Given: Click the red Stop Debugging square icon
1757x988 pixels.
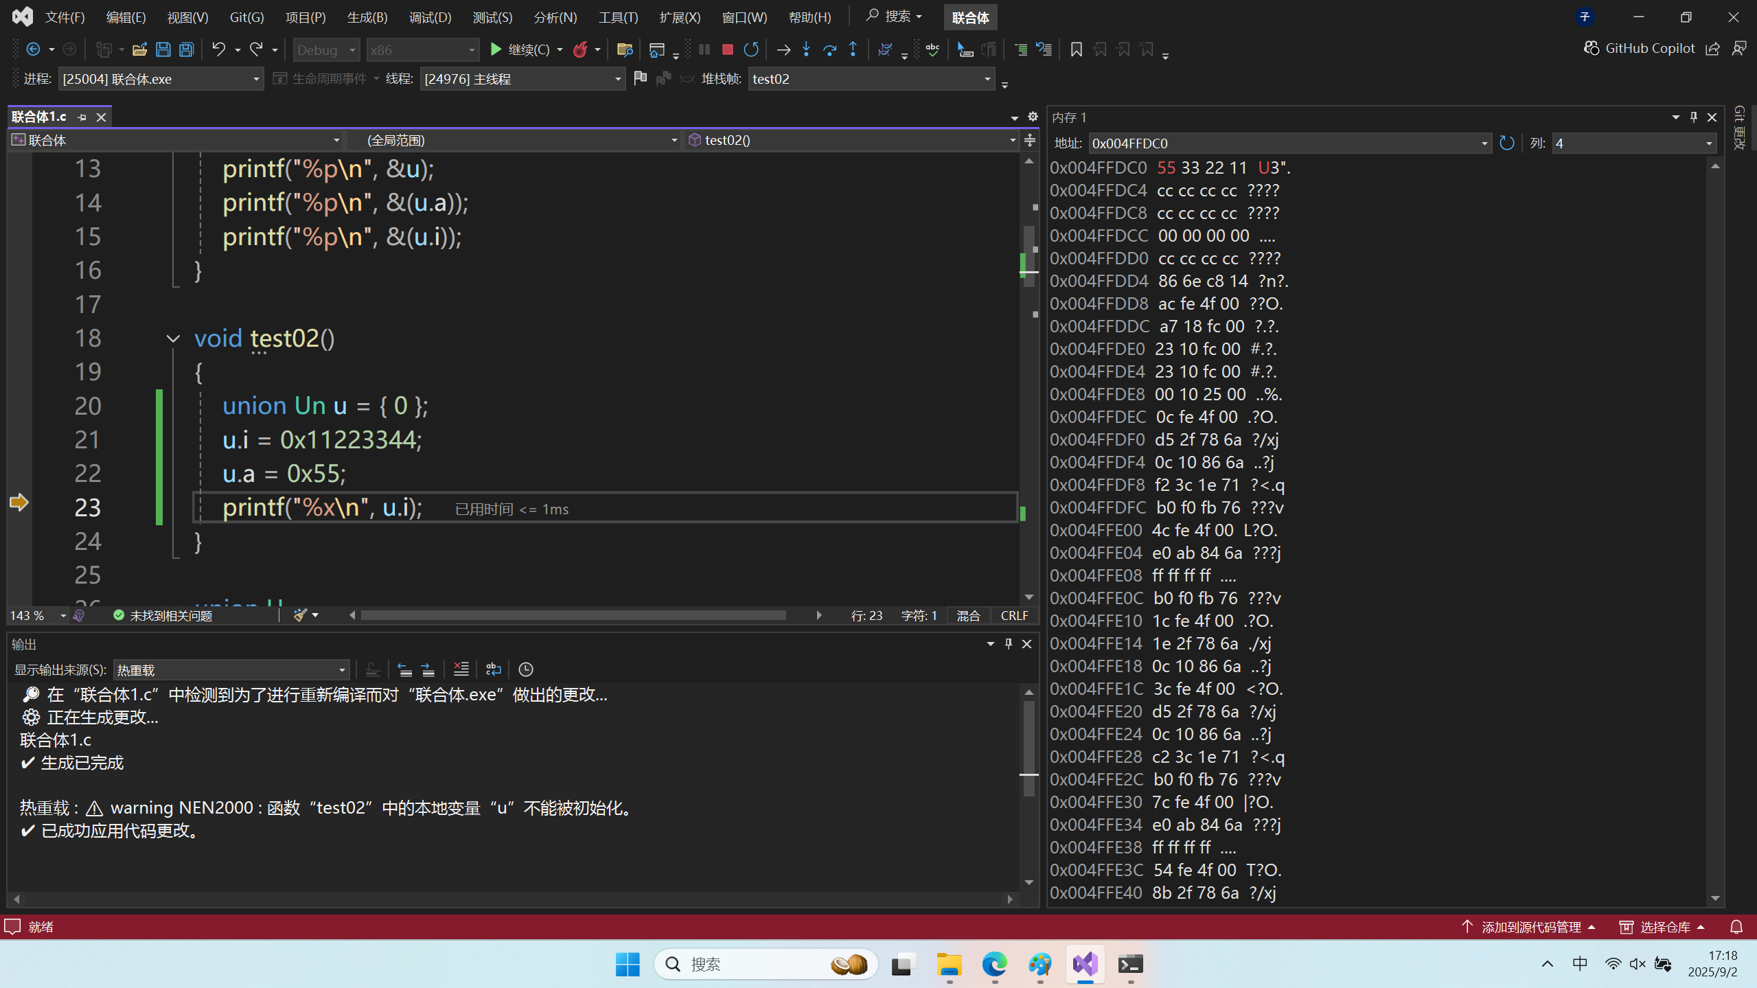Looking at the screenshot, I should coord(728,49).
